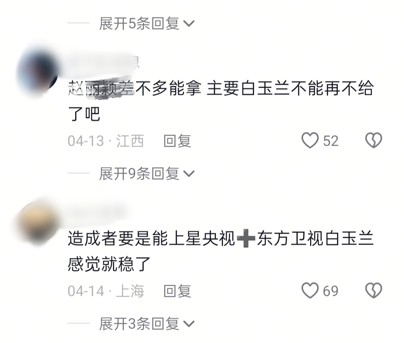Click chevron beside 展开5条回复

pyautogui.click(x=189, y=24)
